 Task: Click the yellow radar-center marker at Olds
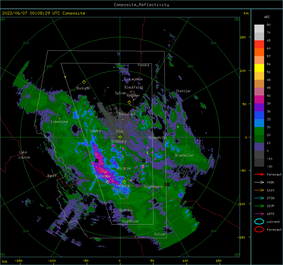tap(120, 137)
